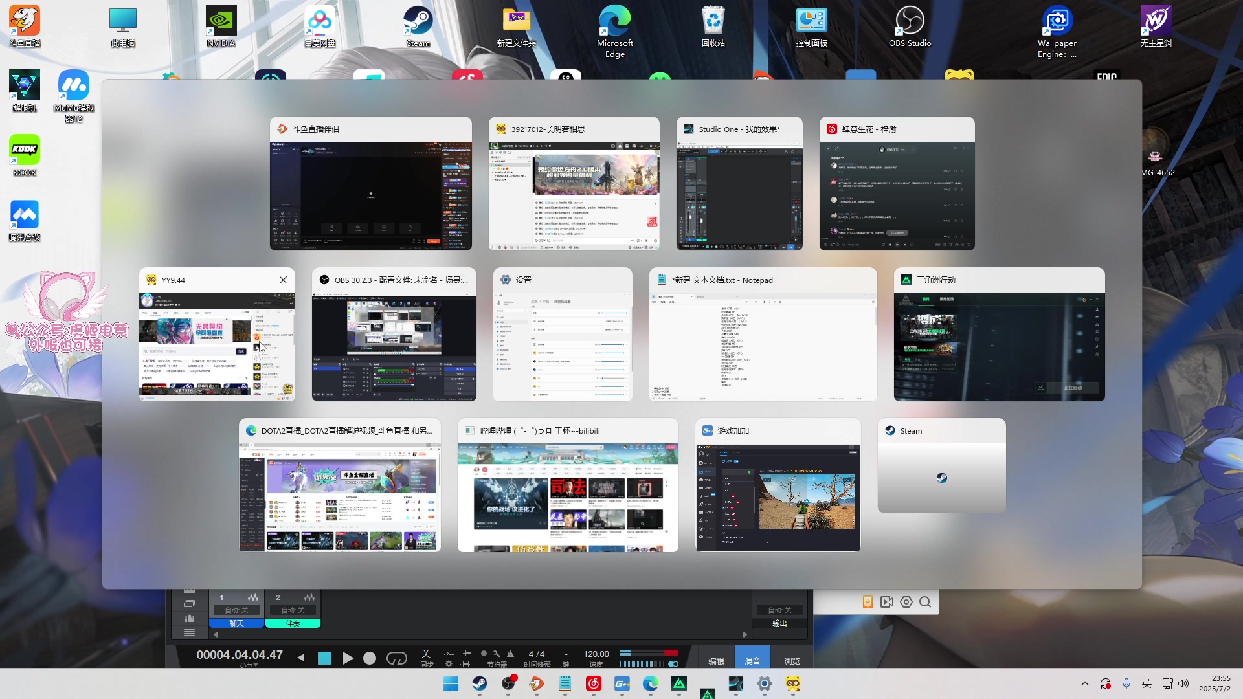
Task: Click the screen-record camera icon in toolbar
Action: click(886, 602)
